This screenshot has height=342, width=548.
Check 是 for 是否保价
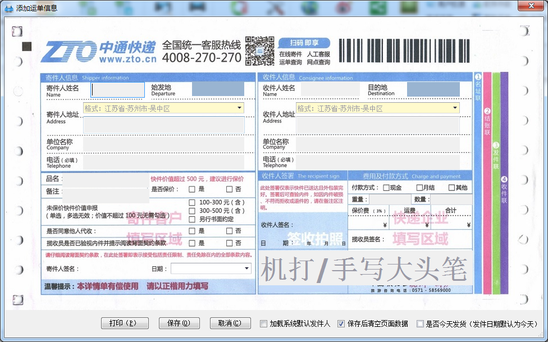point(192,189)
